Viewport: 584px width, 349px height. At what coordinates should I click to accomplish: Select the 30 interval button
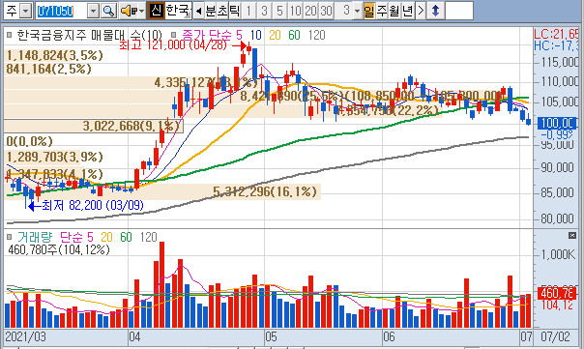pyautogui.click(x=326, y=11)
